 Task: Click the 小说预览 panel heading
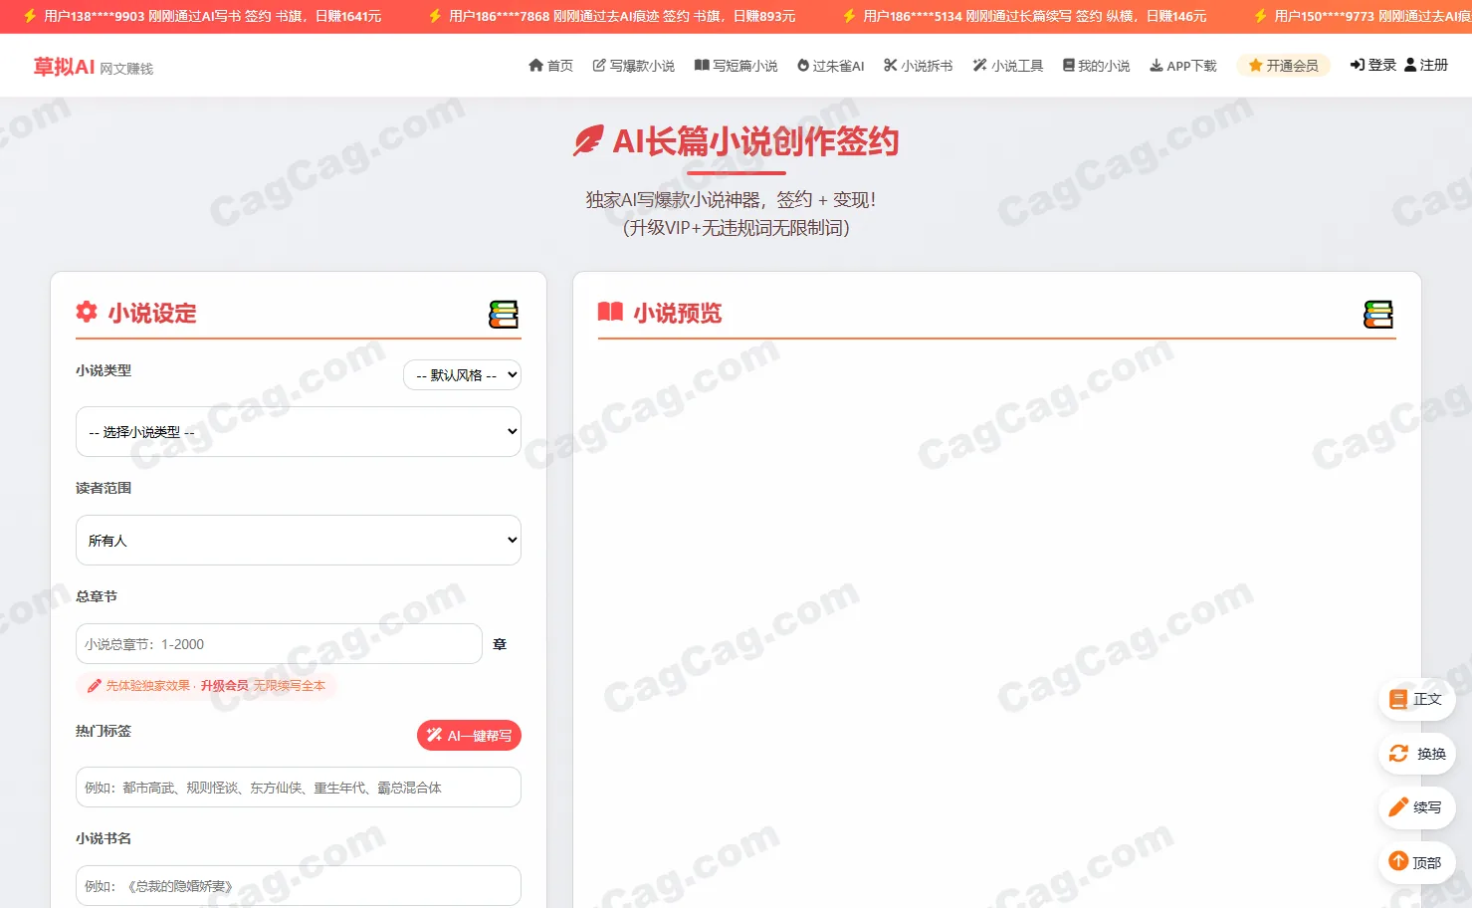click(x=660, y=313)
